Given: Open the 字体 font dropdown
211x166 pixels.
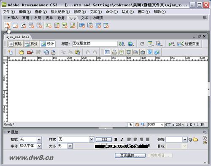Looking at the screenshot, I should point(39,146).
